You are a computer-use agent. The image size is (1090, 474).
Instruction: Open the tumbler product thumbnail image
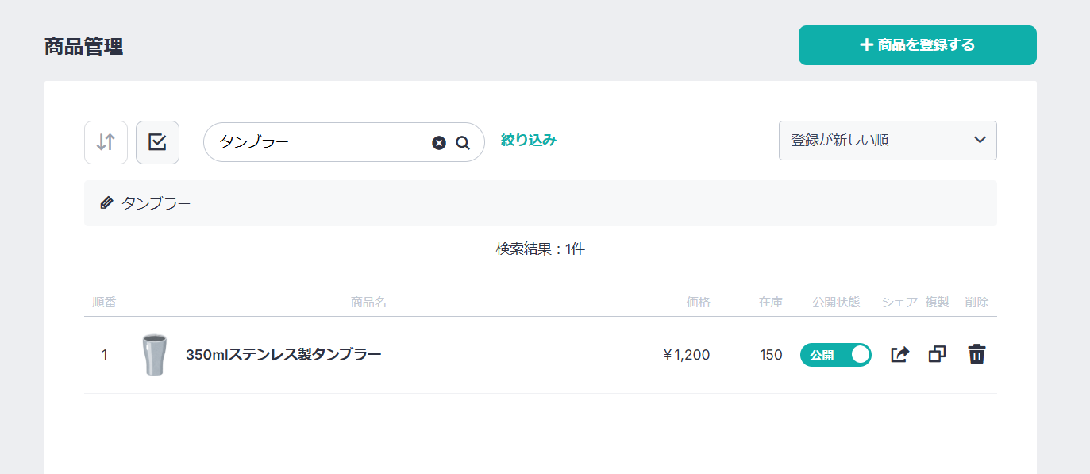click(153, 355)
